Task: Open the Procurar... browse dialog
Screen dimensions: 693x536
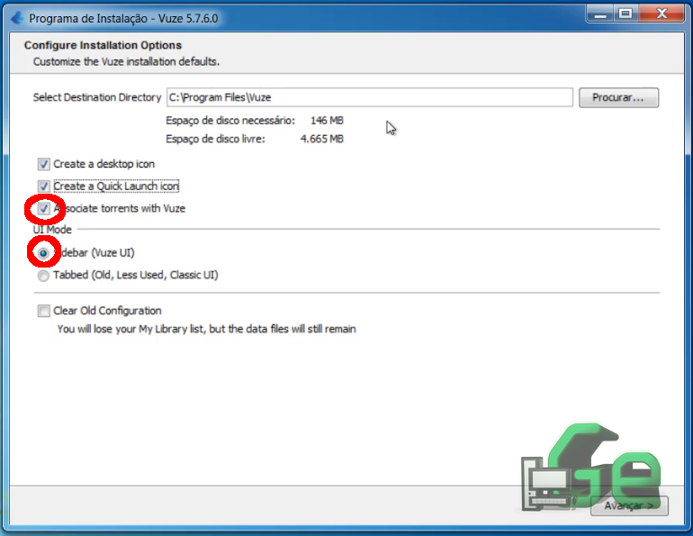Action: (x=619, y=97)
